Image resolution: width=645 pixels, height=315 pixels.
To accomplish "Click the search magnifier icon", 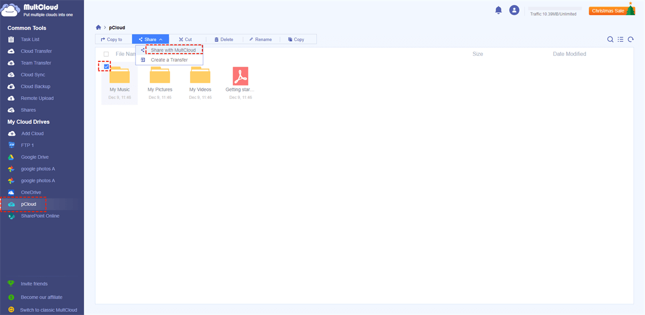I will click(610, 39).
